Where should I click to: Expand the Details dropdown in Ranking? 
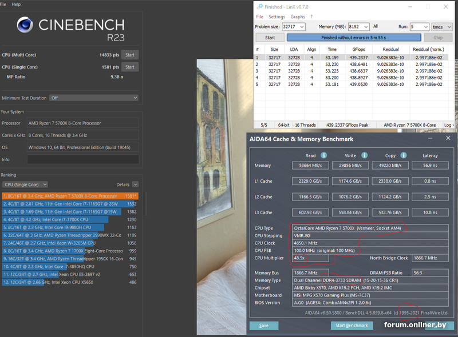pyautogui.click(x=135, y=184)
